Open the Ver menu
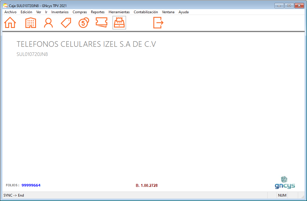307x201 pixels. (39, 12)
